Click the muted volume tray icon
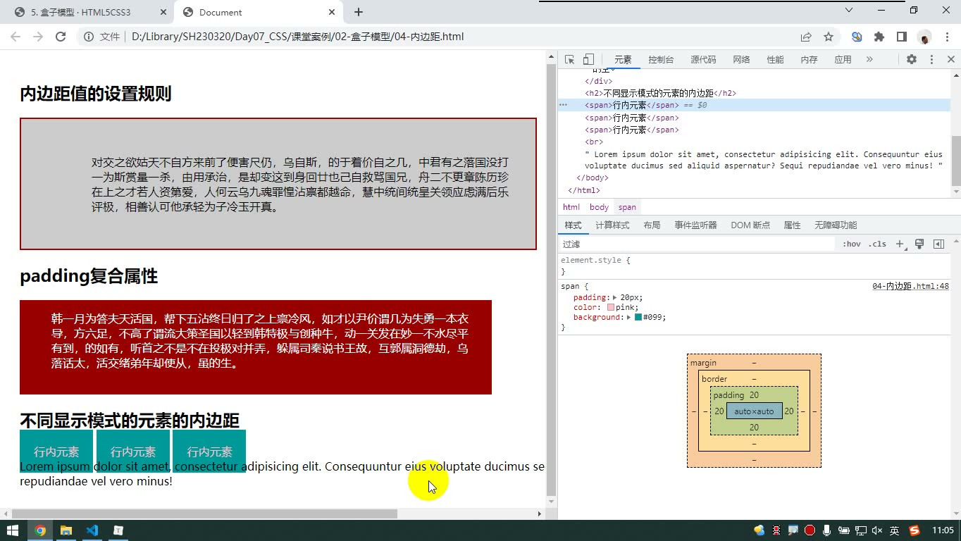 pos(877,530)
